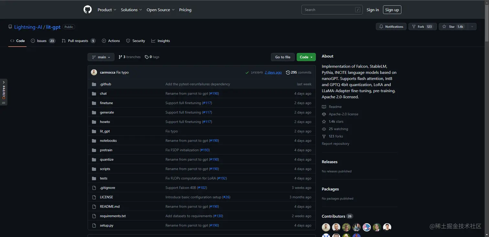Screen dimensions: 489x237
Task: Go to the Actions tab
Action: [x=111, y=41]
